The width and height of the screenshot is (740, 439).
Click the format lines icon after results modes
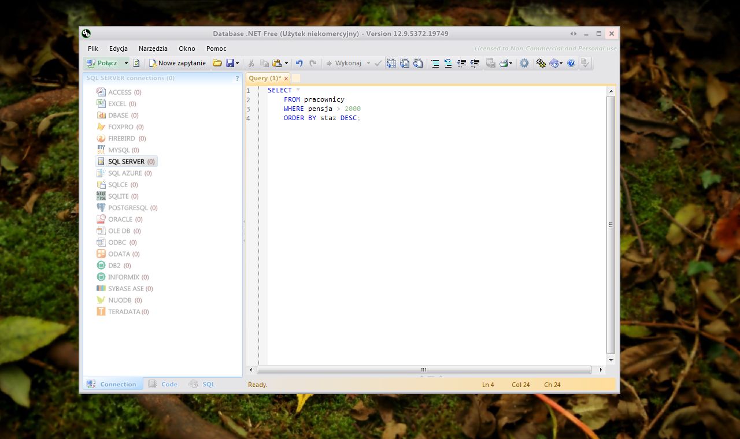pos(435,63)
